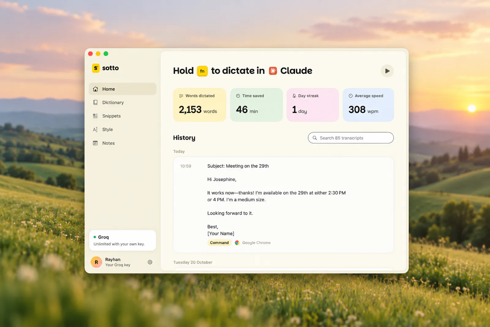Click the Claude app icon in heading

[273, 71]
